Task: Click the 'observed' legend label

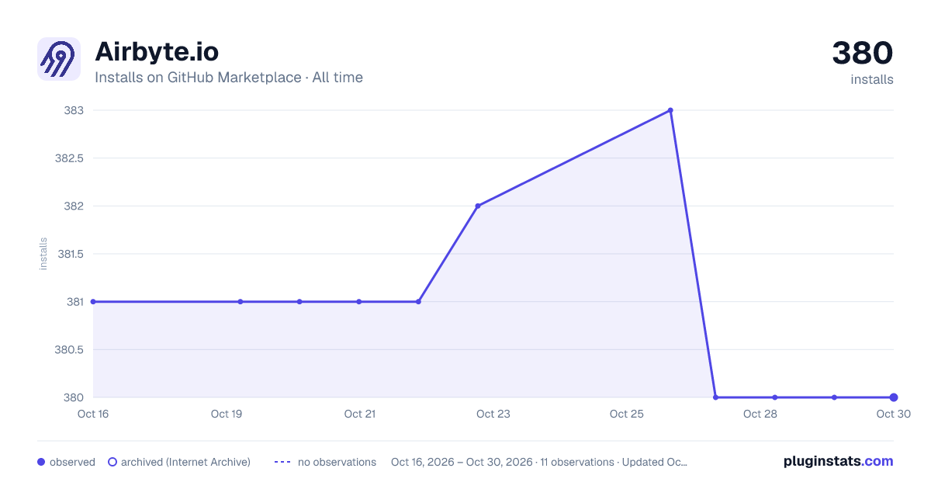Action: [72, 462]
